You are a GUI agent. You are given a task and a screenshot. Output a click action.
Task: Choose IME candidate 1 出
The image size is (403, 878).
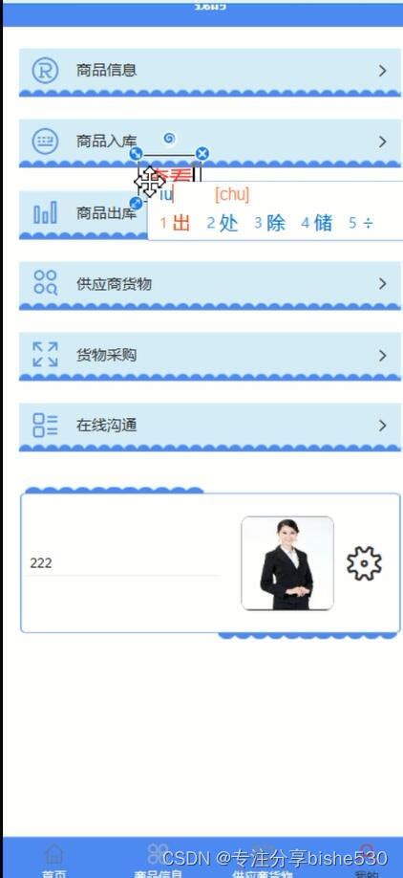pyautogui.click(x=176, y=223)
